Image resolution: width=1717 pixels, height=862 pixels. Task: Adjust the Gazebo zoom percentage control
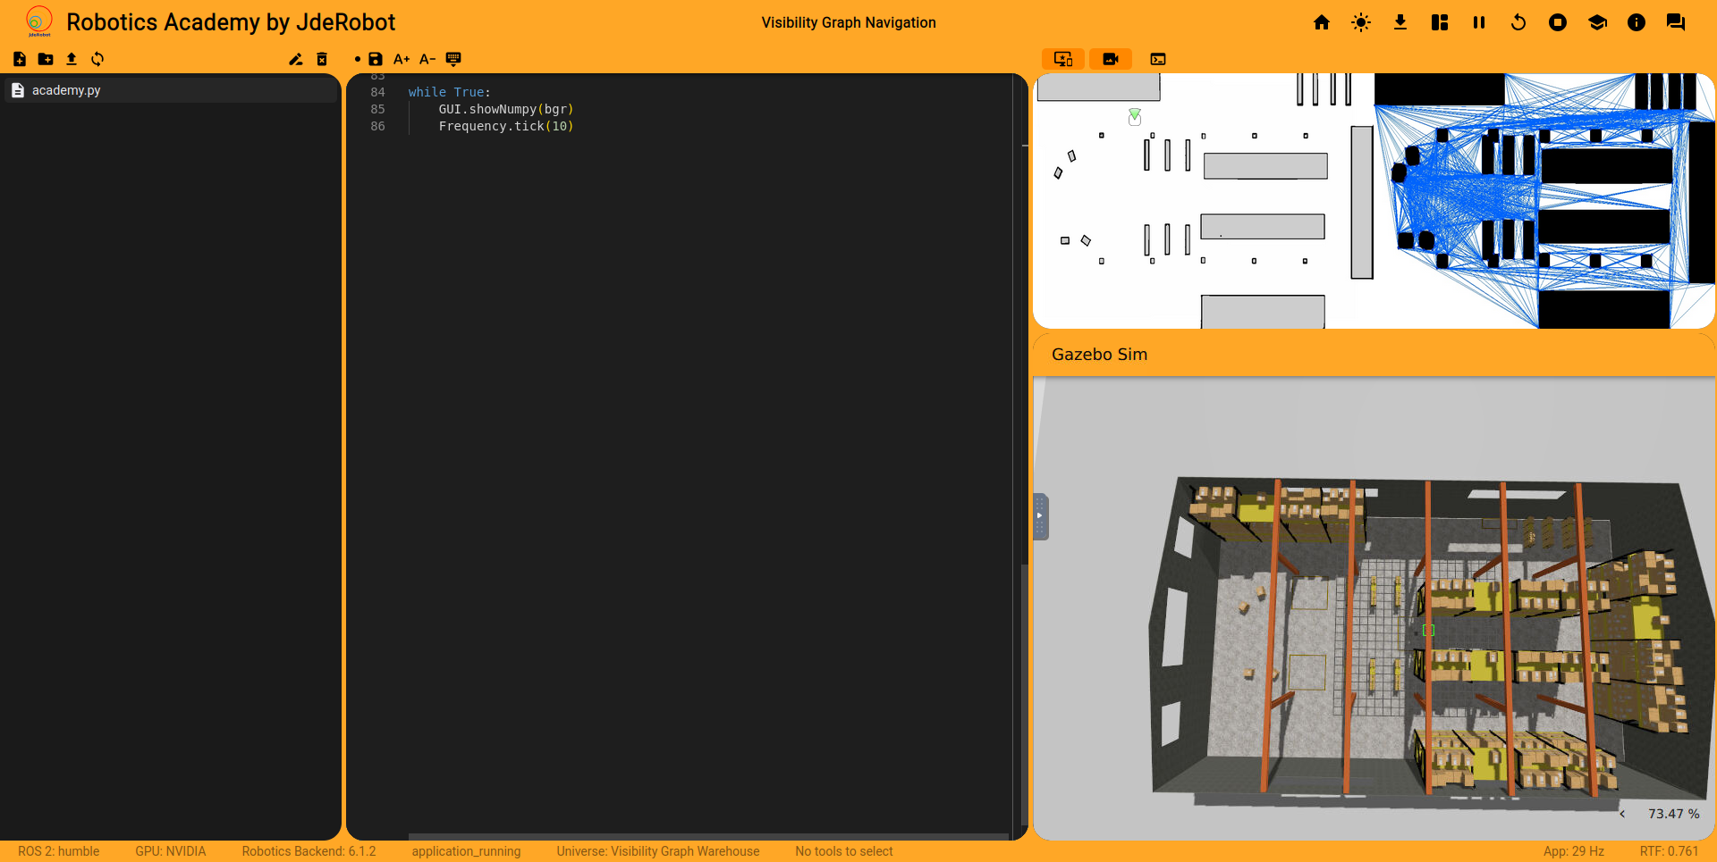pos(1673,814)
